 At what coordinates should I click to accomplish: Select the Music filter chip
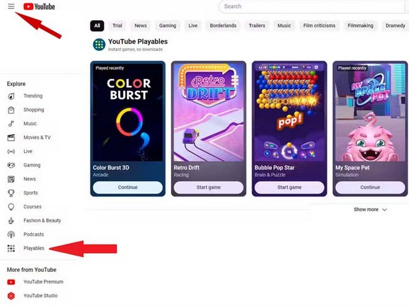[284, 26]
